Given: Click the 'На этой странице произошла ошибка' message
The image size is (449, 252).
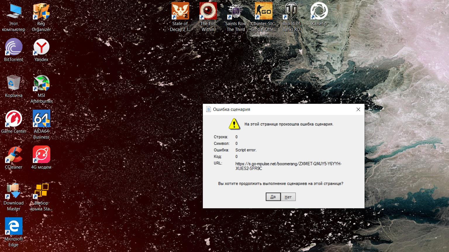Looking at the screenshot, I should [x=289, y=124].
